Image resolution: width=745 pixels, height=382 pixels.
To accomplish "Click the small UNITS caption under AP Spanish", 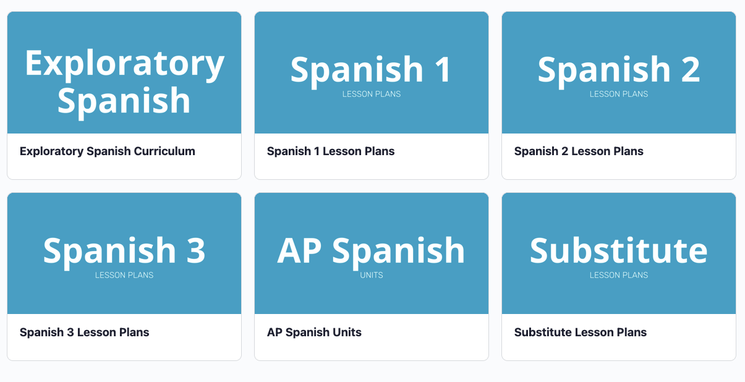I will 372,276.
